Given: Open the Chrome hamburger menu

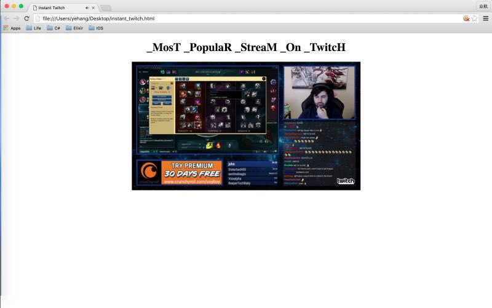Looking at the screenshot, I should pos(485,18).
